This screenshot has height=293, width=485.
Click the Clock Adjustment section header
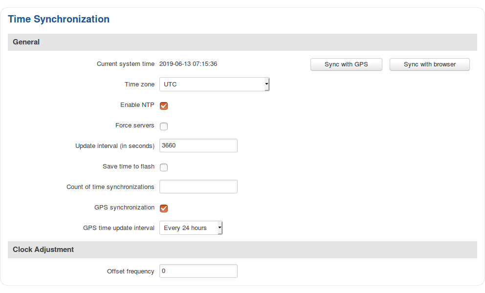point(44,250)
